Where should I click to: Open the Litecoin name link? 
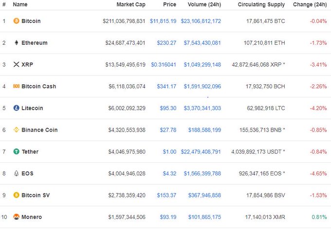tap(32, 108)
